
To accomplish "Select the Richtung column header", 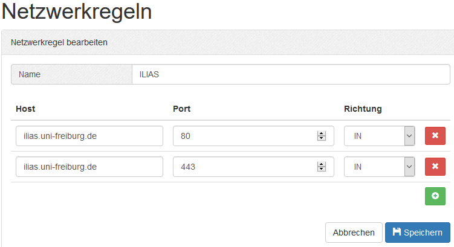I will click(363, 109).
